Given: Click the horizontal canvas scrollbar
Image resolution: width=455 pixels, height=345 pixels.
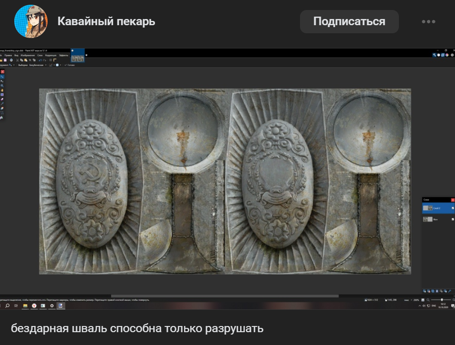Looking at the screenshot, I should [225, 296].
